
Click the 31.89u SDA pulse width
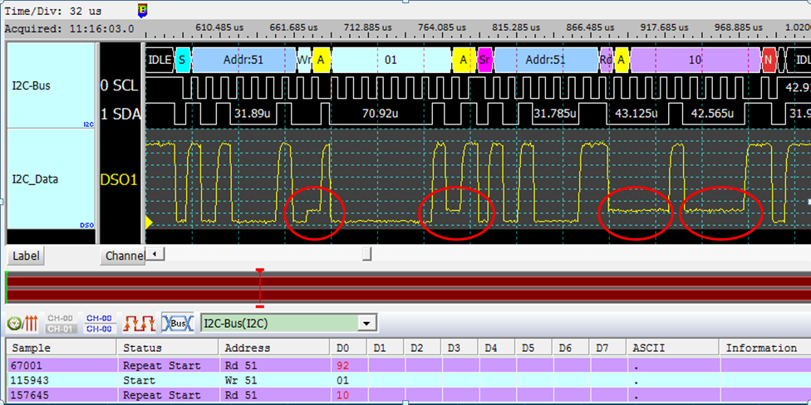pyautogui.click(x=253, y=113)
